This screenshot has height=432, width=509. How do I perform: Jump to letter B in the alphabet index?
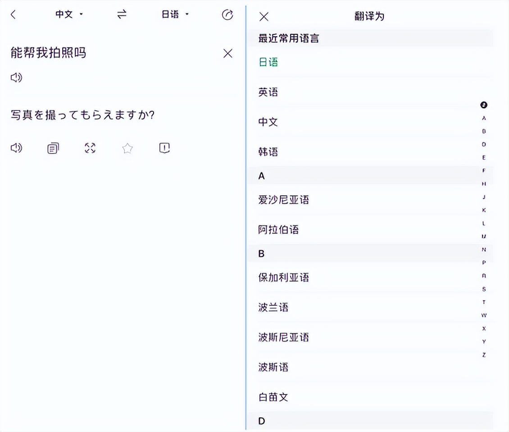(483, 130)
